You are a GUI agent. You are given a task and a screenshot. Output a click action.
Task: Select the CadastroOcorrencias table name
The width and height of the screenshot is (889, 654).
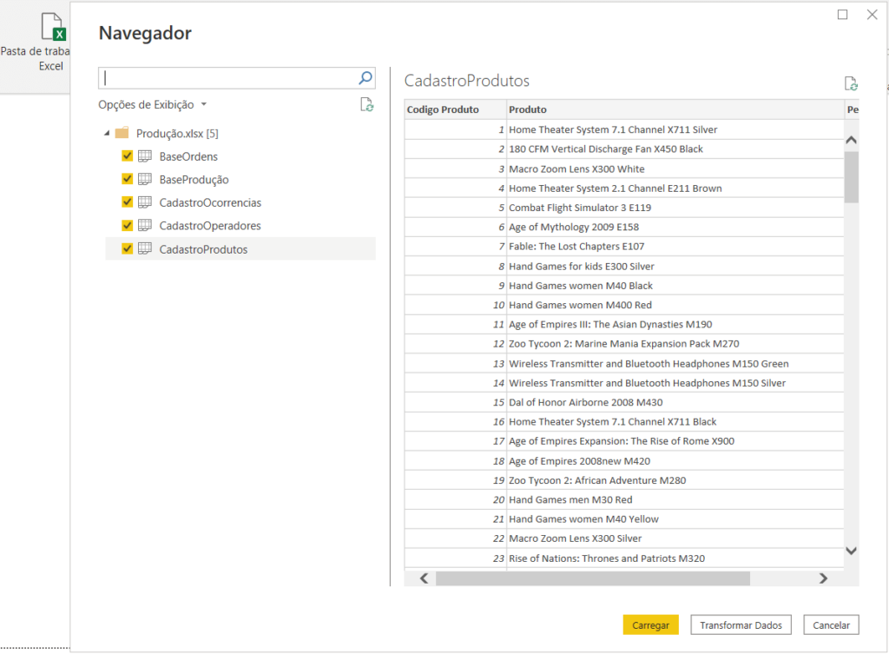pyautogui.click(x=210, y=203)
